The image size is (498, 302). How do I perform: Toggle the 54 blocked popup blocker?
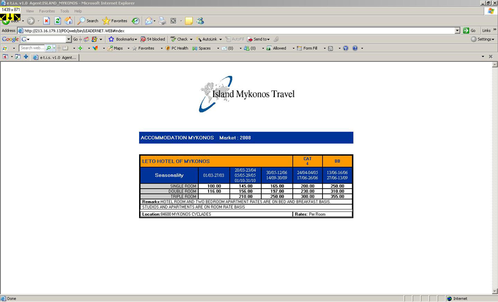tap(153, 39)
